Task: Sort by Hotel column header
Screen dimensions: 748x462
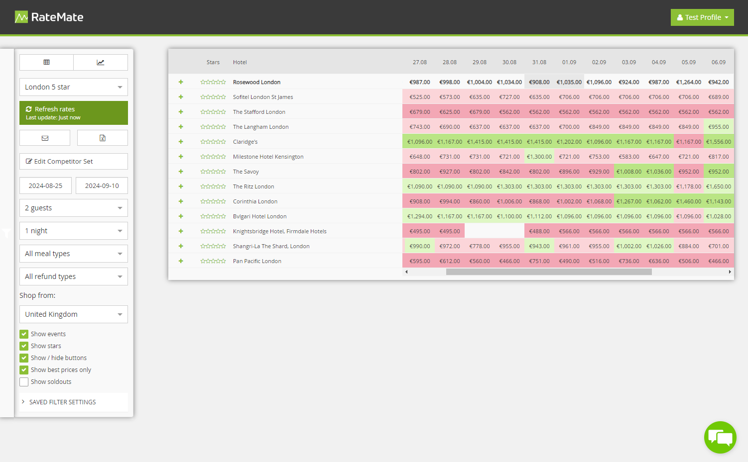Action: pos(240,62)
